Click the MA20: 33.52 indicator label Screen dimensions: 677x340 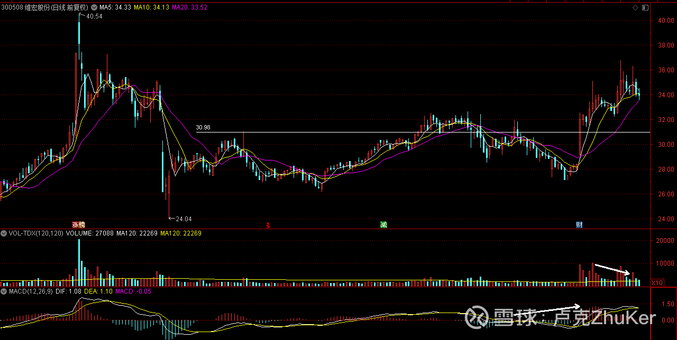pos(189,8)
